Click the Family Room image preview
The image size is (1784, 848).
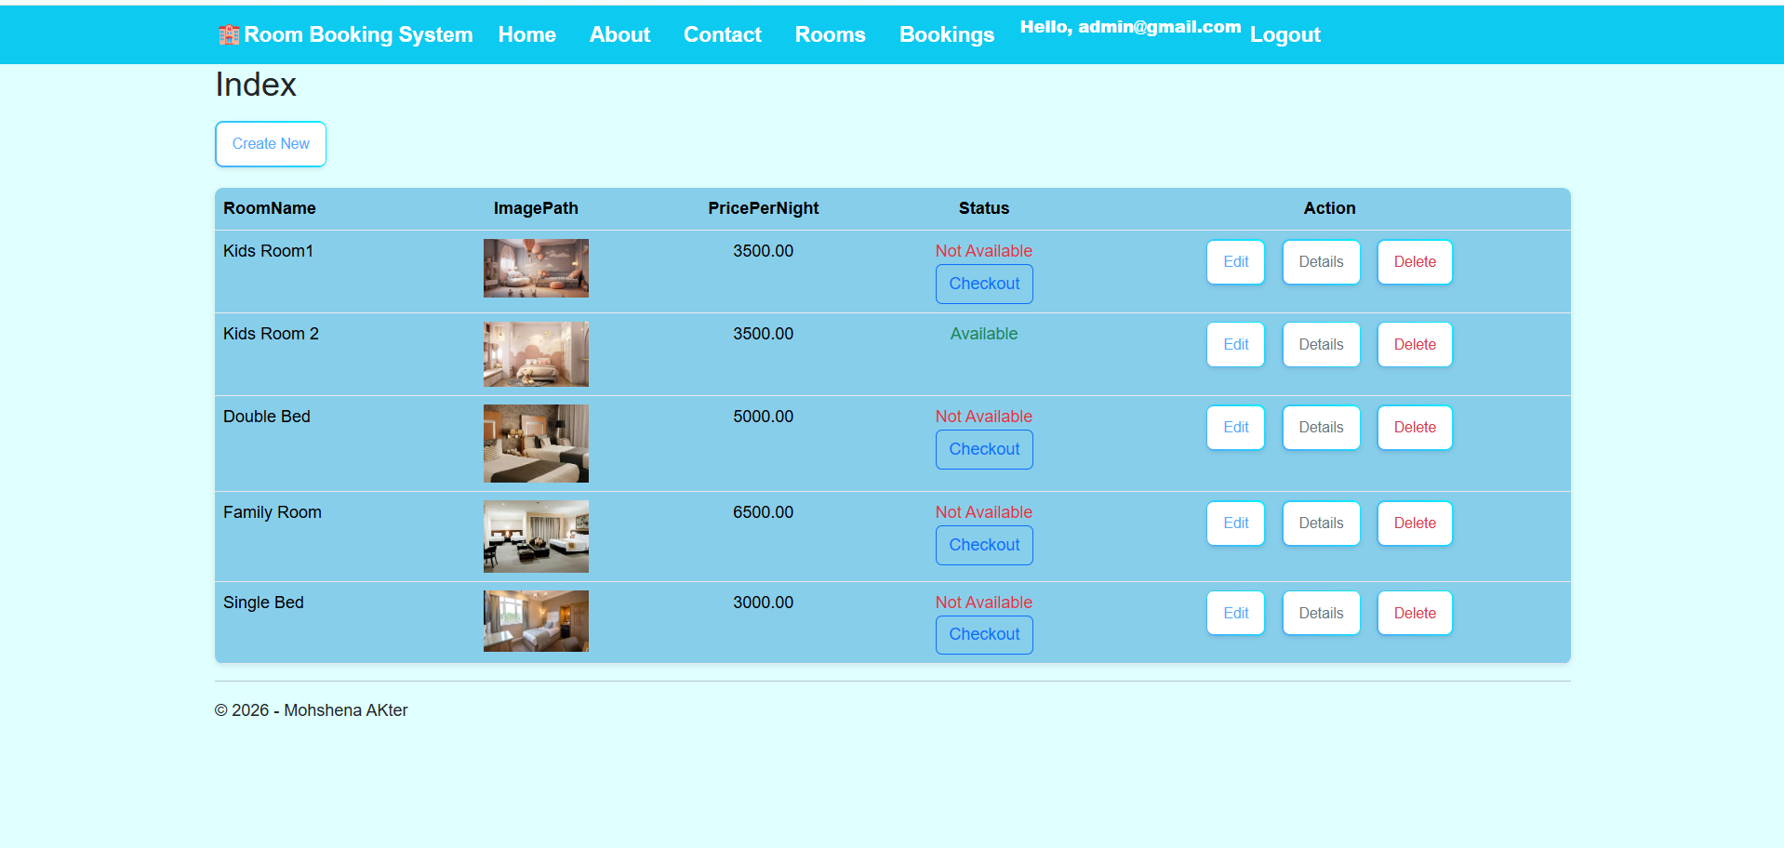(x=536, y=537)
